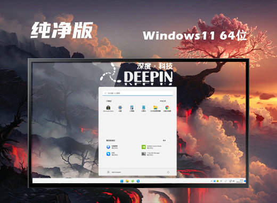Click the yellow-green system tray icon
277x203 pixels.
tap(217, 181)
